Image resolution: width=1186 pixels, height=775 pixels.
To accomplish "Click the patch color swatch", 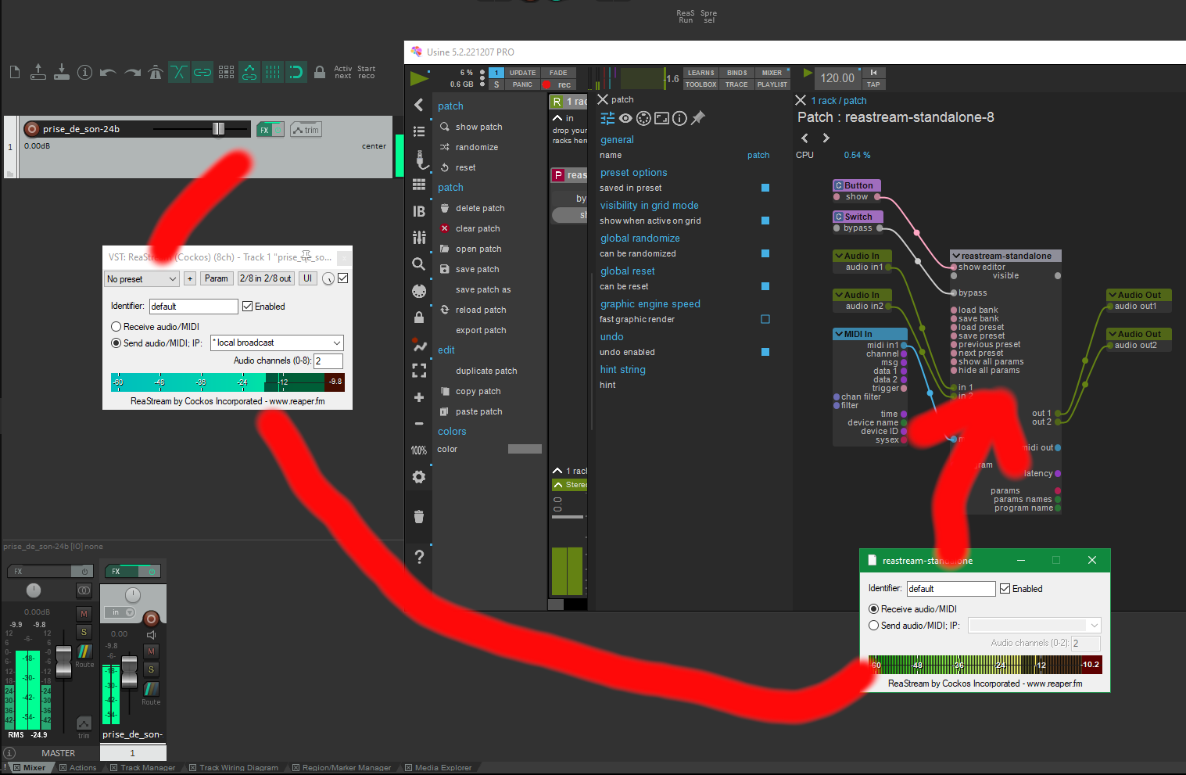I will (x=525, y=449).
